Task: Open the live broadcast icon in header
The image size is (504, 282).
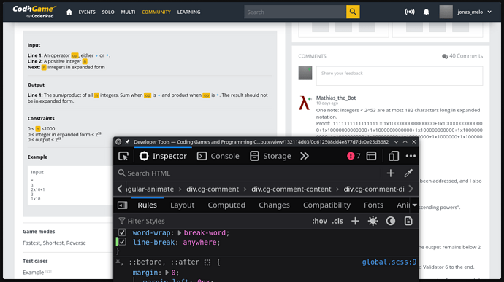Action: coord(410,12)
